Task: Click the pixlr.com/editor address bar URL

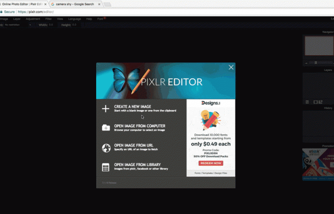Action: (x=36, y=12)
